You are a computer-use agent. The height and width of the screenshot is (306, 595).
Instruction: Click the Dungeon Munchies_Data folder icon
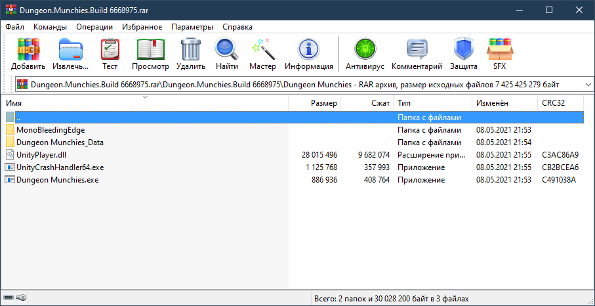10,142
